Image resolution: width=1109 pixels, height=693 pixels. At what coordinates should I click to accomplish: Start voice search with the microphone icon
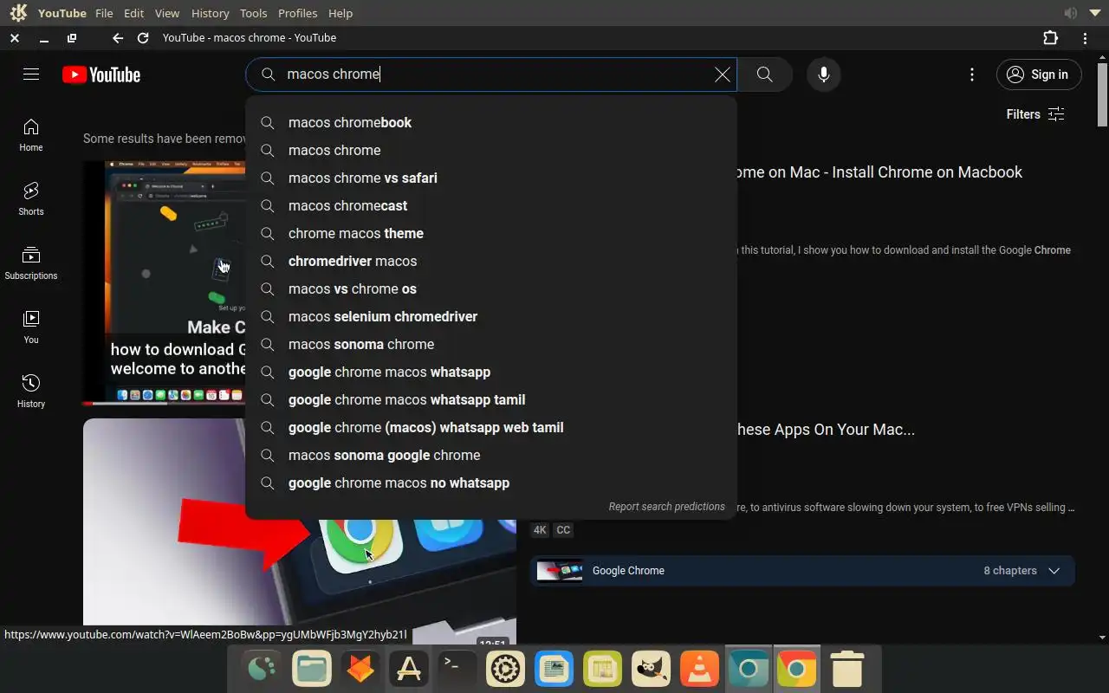824,74
